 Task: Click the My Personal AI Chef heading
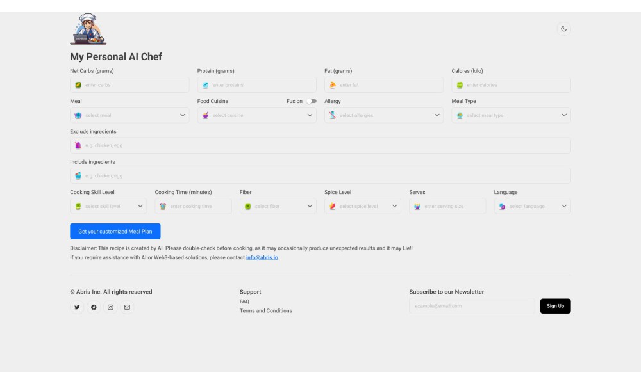pos(116,57)
